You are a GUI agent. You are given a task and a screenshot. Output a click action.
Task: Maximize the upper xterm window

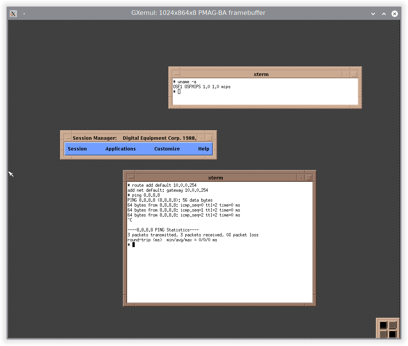click(x=354, y=74)
